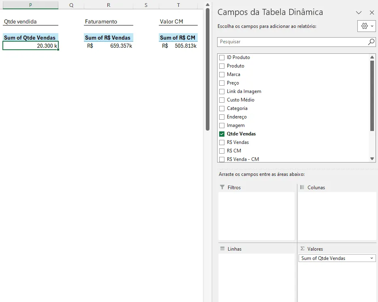This screenshot has height=302, width=378.
Task: Uncheck the Qtde Vendas field
Action: pos(222,134)
